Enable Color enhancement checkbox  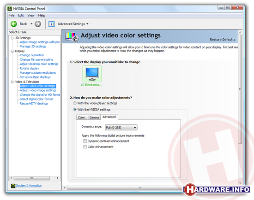tap(85, 147)
